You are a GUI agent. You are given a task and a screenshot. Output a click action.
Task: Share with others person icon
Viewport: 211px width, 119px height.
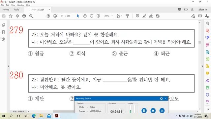(x=207, y=16)
